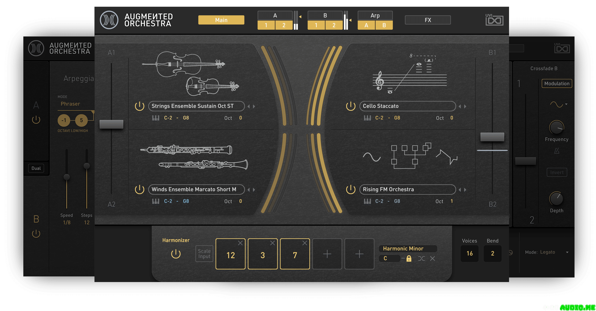Select sub-tab 2 under layer A

click(x=284, y=25)
